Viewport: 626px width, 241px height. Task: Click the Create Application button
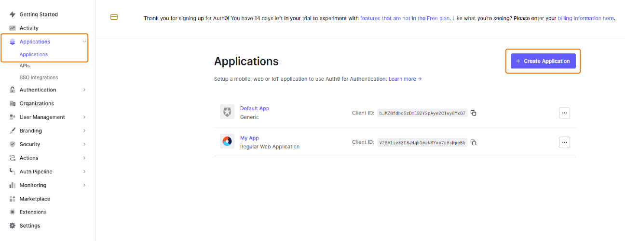coord(543,61)
